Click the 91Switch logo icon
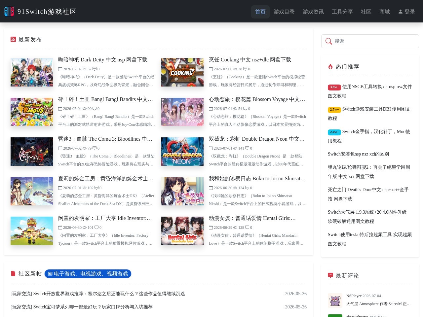 tap(9, 12)
